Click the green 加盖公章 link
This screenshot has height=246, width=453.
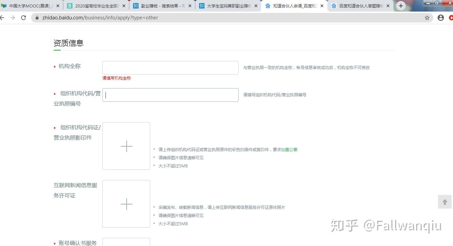[289, 149]
